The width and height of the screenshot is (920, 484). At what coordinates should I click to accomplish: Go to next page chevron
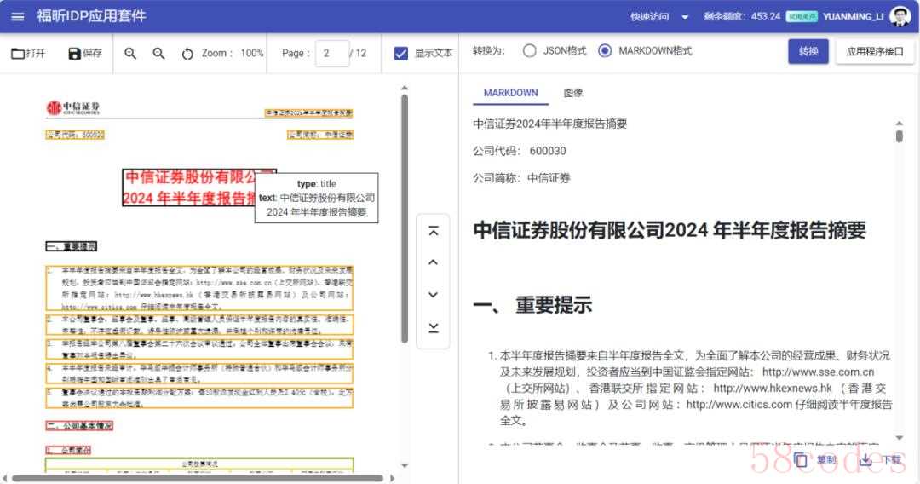coord(433,295)
